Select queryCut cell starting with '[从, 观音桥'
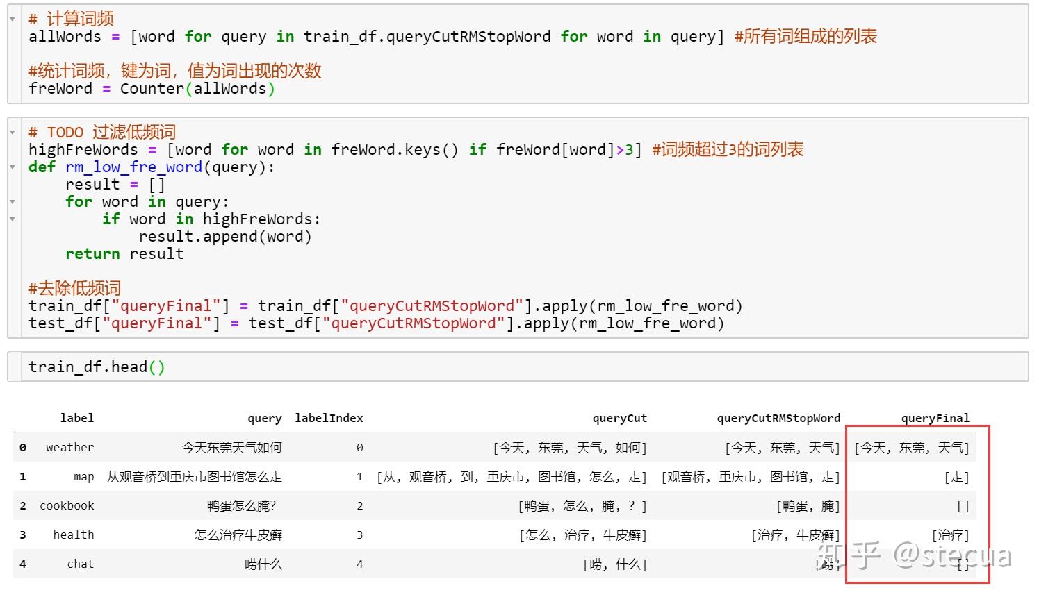Image resolution: width=1039 pixels, height=597 pixels. [512, 477]
